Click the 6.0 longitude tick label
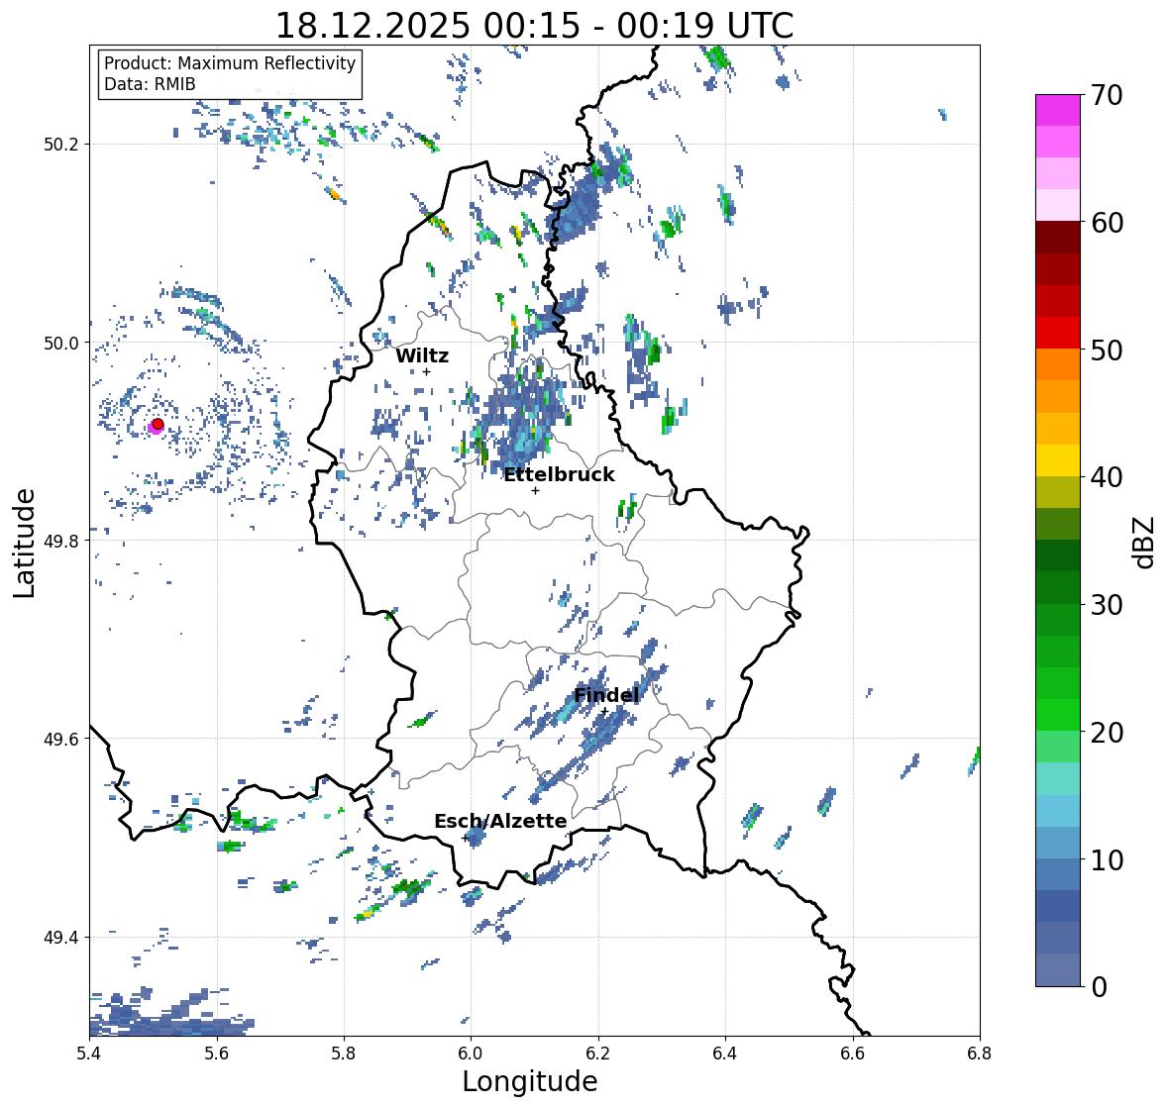 (471, 1053)
